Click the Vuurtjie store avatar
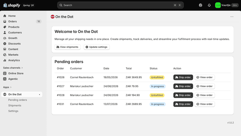 (218, 5)
